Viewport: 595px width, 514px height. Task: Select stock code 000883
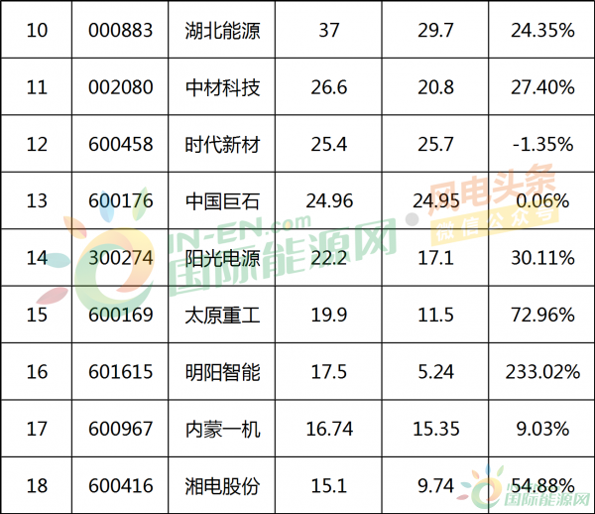(120, 31)
